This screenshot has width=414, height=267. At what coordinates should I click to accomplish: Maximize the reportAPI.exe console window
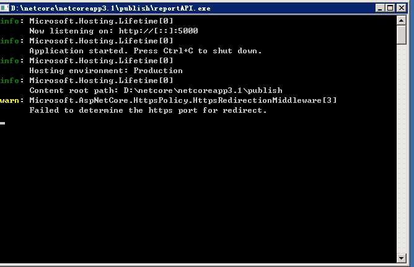pos(390,7)
